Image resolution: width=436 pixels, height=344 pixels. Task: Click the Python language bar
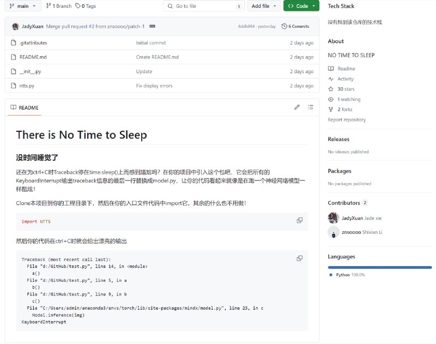click(x=379, y=267)
